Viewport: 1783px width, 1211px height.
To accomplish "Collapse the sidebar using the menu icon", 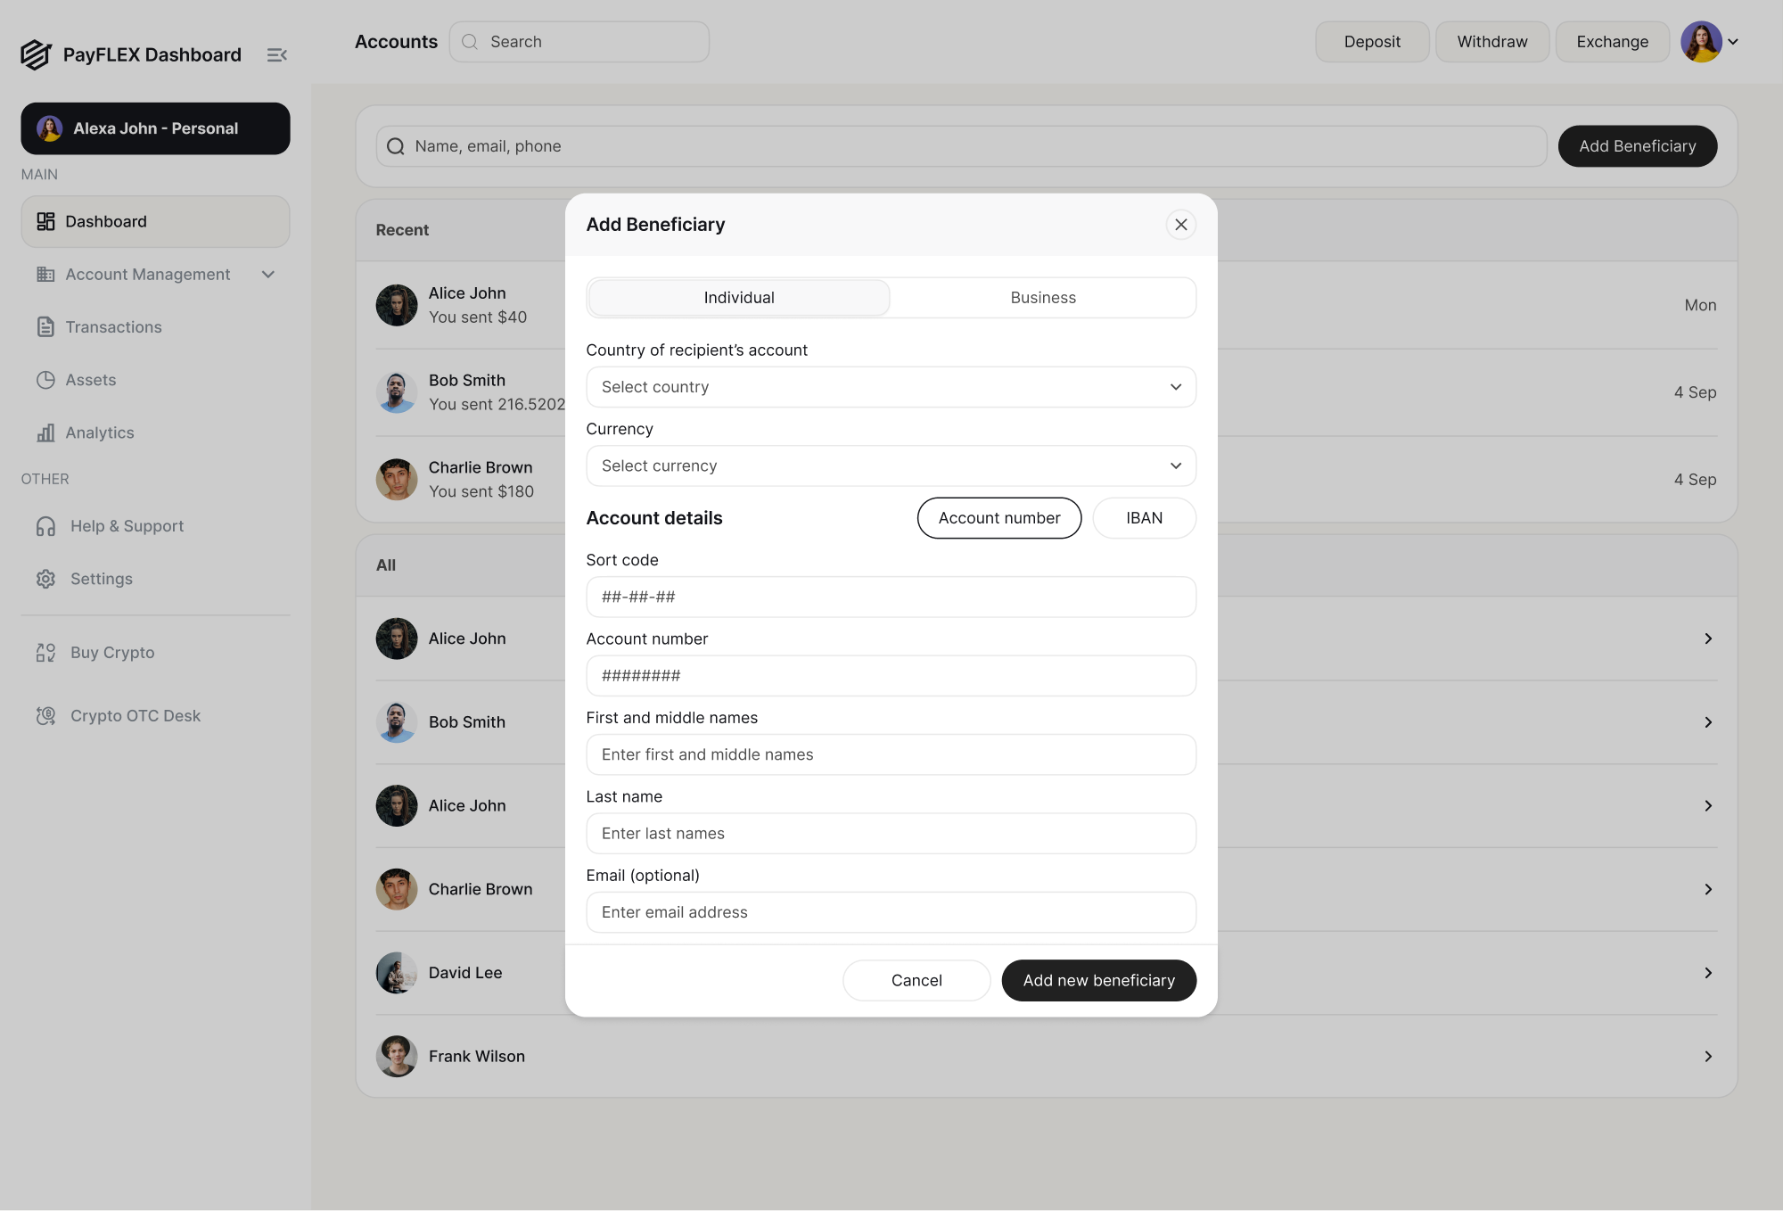I will [x=276, y=55].
